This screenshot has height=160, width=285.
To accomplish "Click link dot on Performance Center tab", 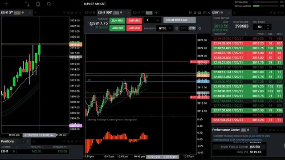I will click(x=248, y=130).
